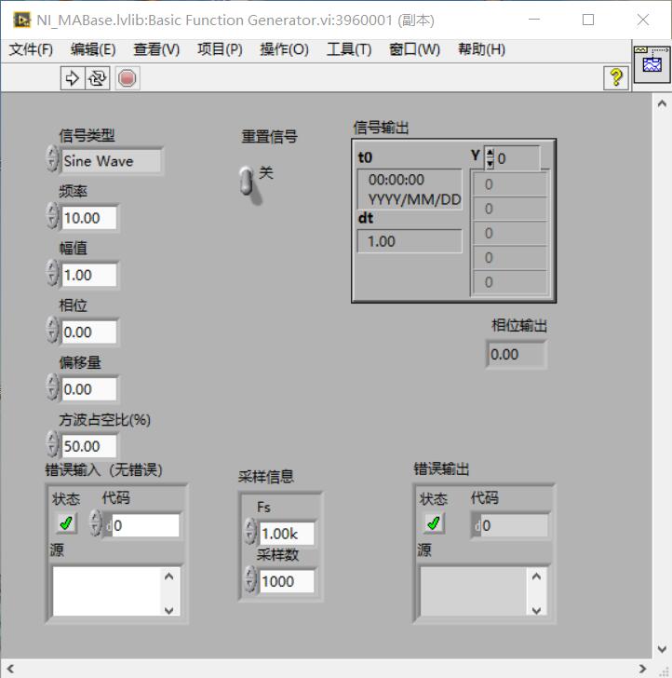Click the 频率 stepper arrows
The height and width of the screenshot is (678, 672).
tap(52, 215)
